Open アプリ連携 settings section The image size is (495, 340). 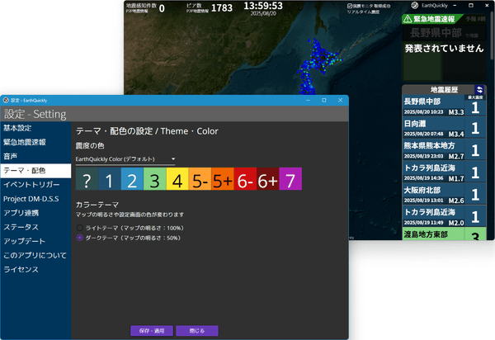click(x=35, y=213)
